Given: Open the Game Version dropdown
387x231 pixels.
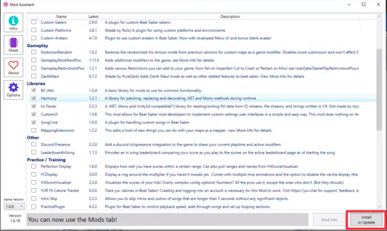Looking at the screenshot, I should [14, 206].
